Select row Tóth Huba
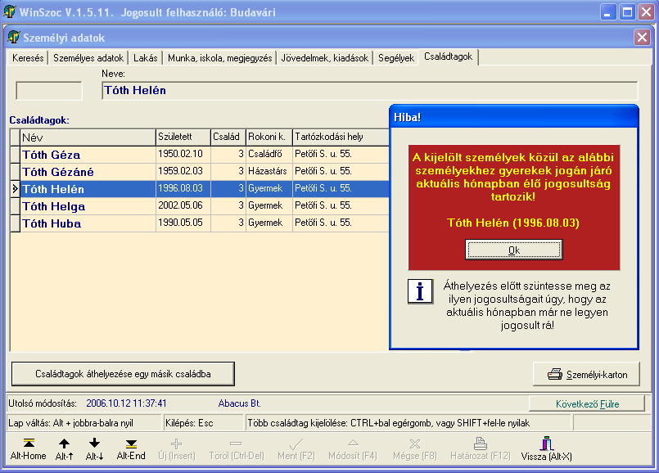The height and width of the screenshot is (473, 659). 200,223
